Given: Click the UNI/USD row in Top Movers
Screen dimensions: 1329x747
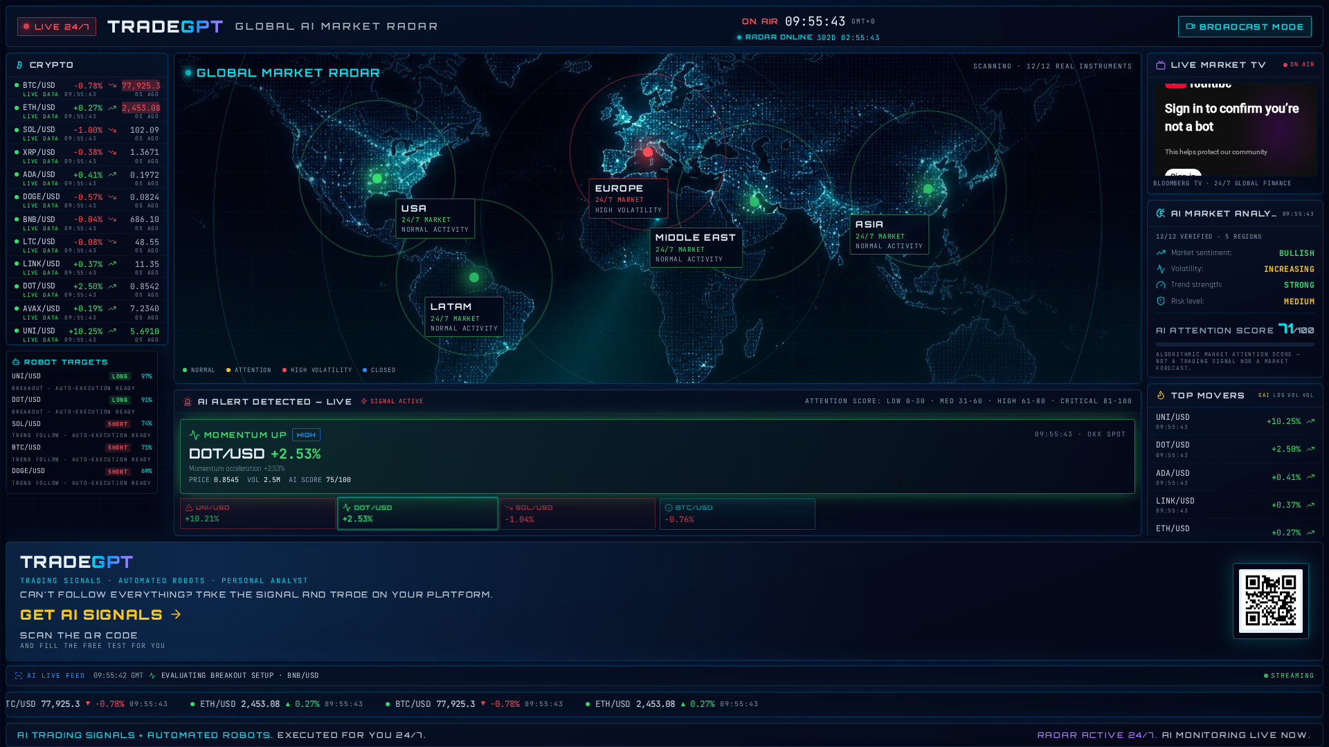Looking at the screenshot, I should tap(1235, 421).
